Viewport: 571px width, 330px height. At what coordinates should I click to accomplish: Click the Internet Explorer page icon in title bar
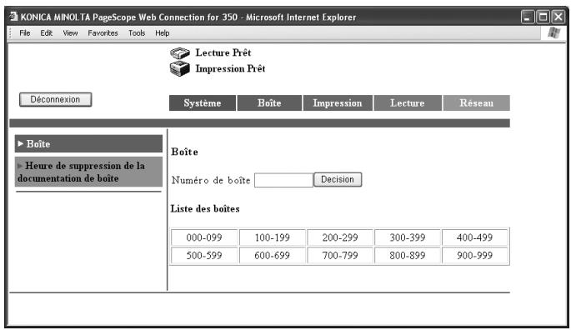point(13,17)
